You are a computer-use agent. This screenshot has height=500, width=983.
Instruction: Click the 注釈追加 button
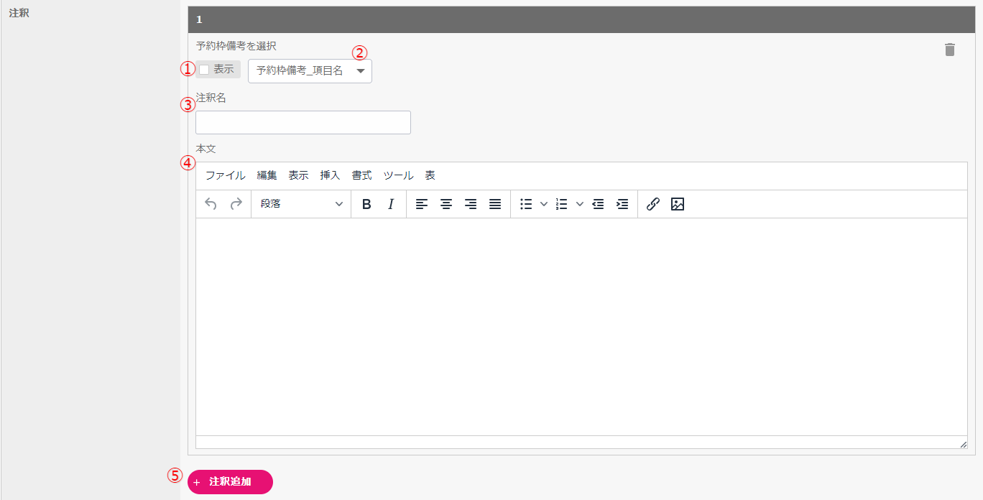pos(230,482)
